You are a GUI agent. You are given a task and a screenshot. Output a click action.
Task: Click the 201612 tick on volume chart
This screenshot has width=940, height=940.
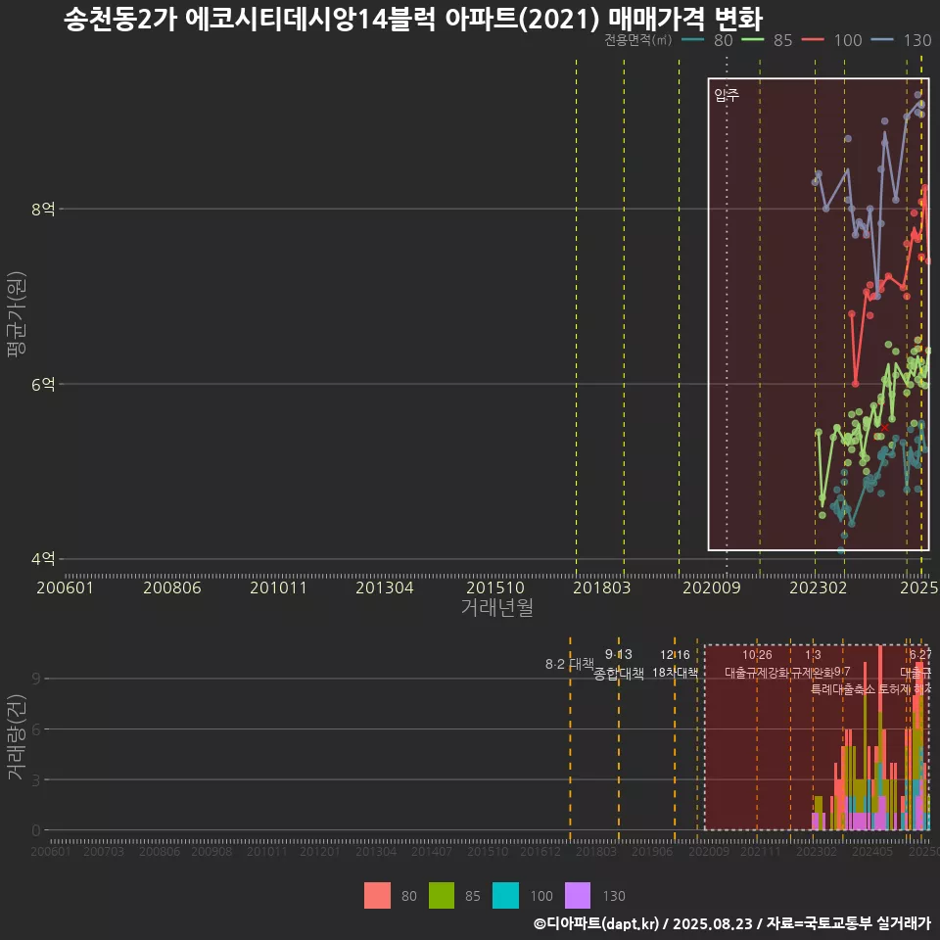coord(540,851)
